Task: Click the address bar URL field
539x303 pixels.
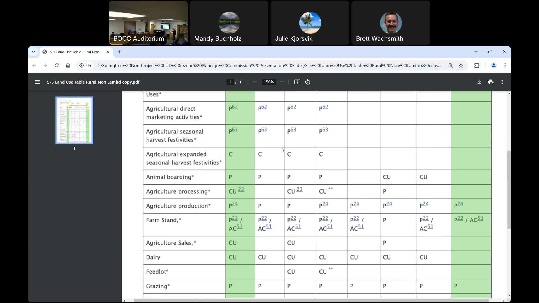Action: 269,65
